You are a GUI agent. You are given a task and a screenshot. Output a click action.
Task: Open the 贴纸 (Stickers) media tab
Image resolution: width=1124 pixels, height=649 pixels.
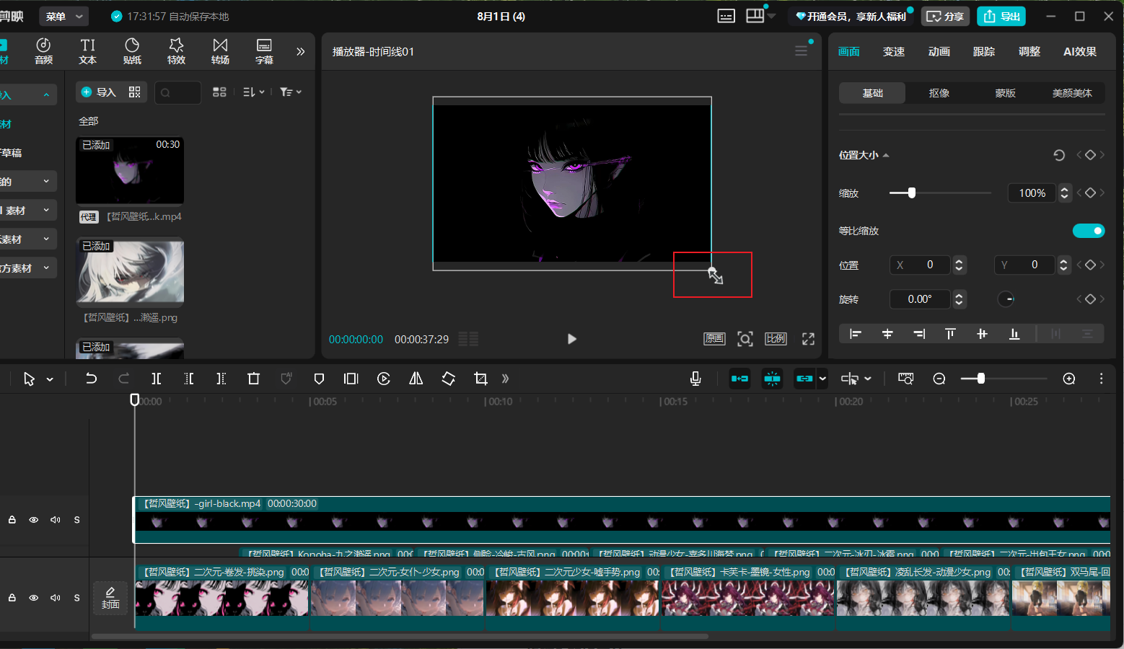[x=132, y=51]
